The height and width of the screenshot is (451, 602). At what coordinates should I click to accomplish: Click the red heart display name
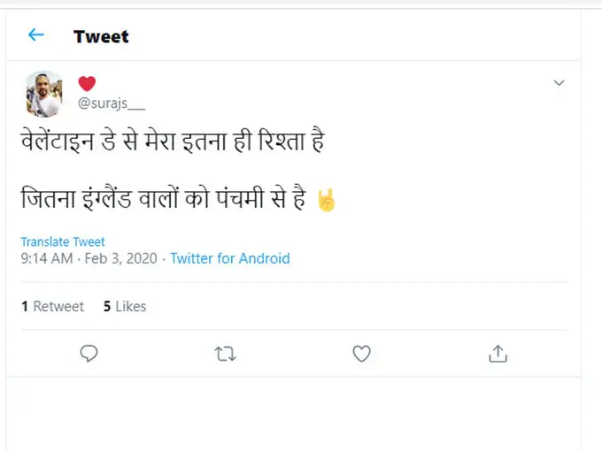(87, 84)
